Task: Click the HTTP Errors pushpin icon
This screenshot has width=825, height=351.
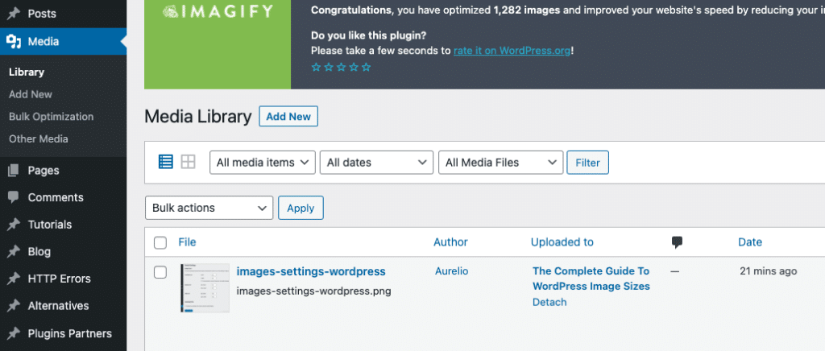Action: [14, 279]
